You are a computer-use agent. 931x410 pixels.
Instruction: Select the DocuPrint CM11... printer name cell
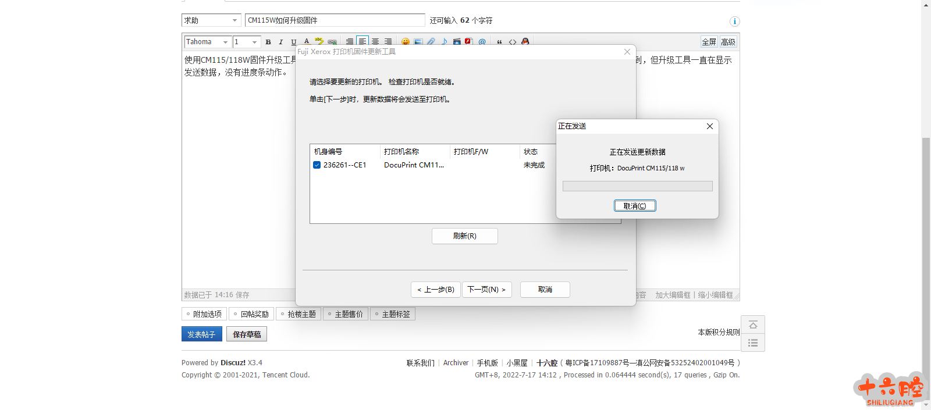point(414,165)
